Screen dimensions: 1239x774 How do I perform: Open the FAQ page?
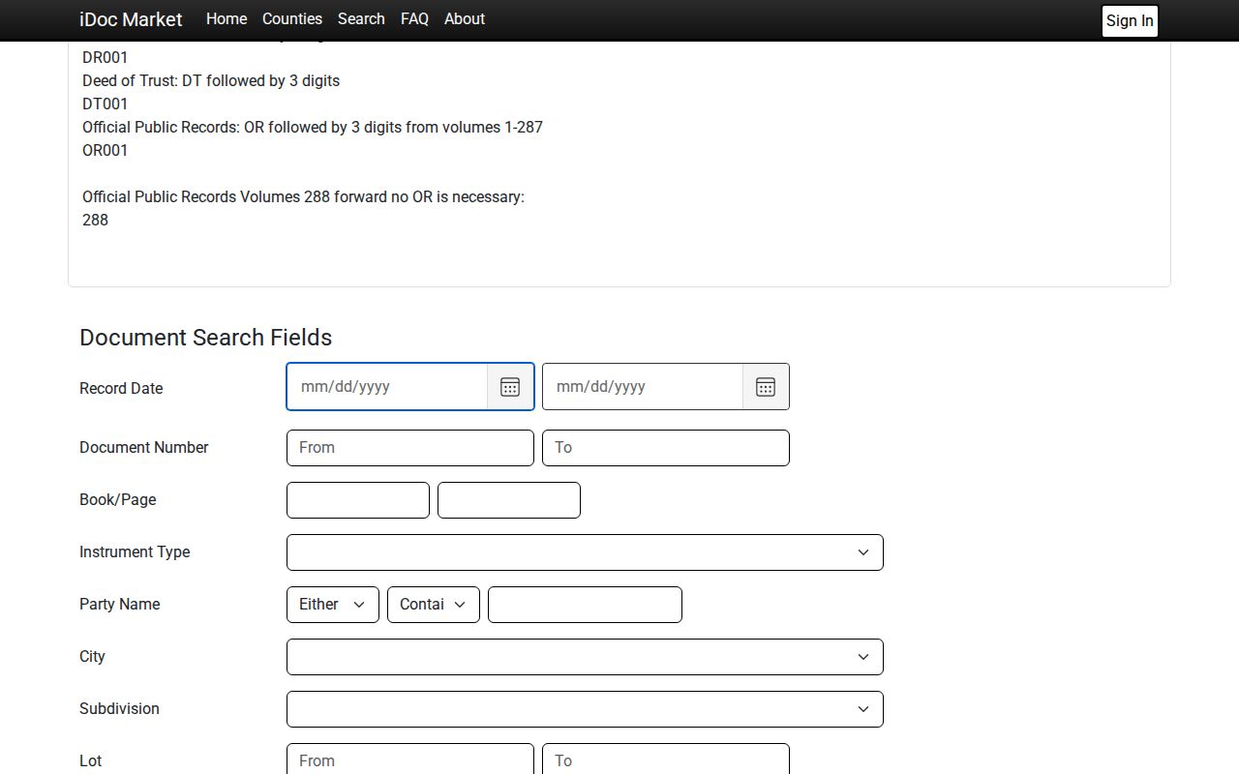[x=414, y=19]
